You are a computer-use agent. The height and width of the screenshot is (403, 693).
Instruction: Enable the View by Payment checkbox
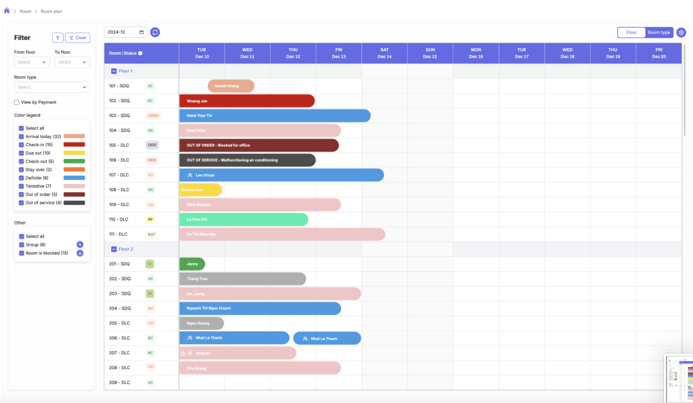17,102
